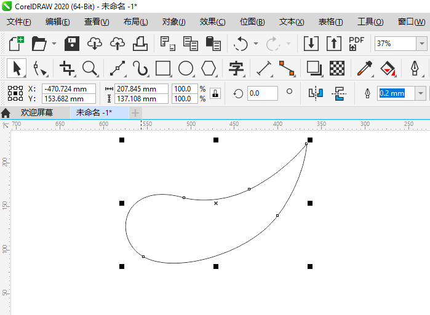Click the rotation angle input field

pyautogui.click(x=262, y=93)
